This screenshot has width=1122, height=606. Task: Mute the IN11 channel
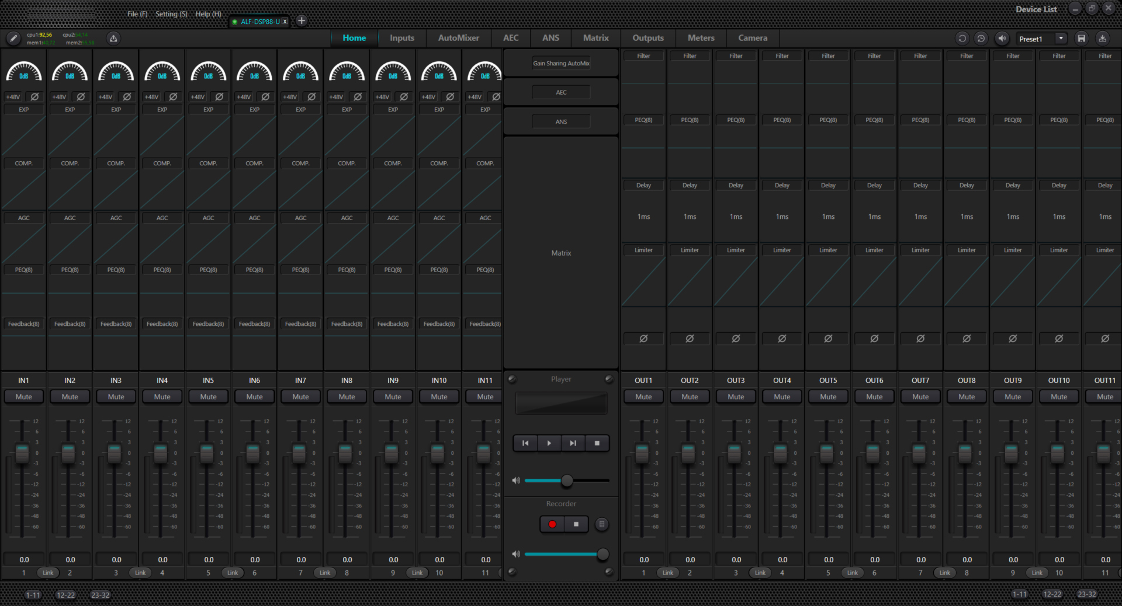pos(485,397)
